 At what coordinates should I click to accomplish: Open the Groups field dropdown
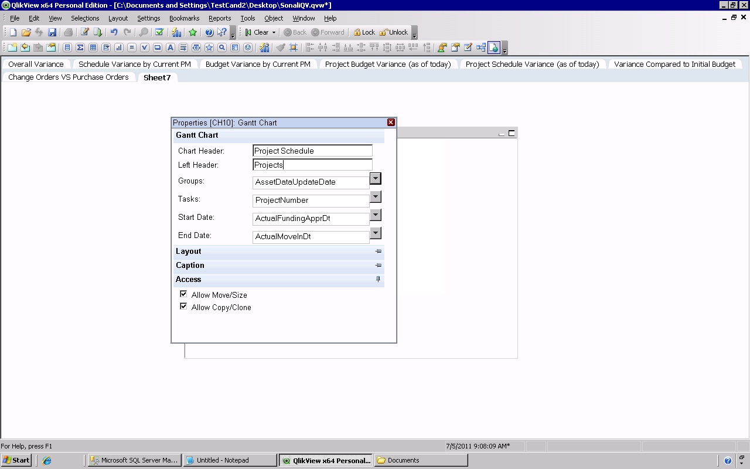click(376, 179)
